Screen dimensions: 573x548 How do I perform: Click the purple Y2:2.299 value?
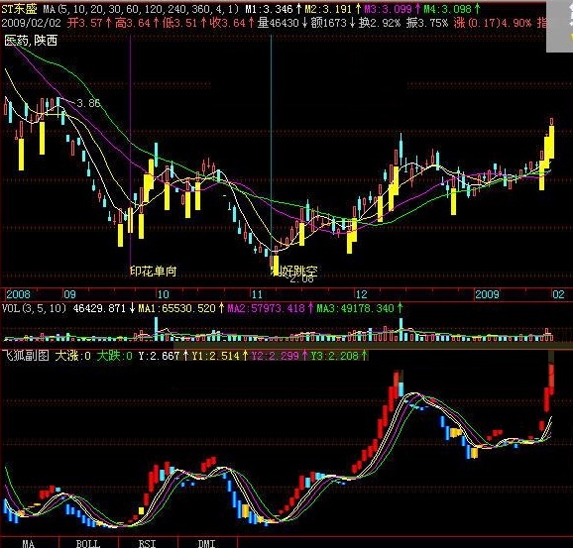click(x=280, y=355)
